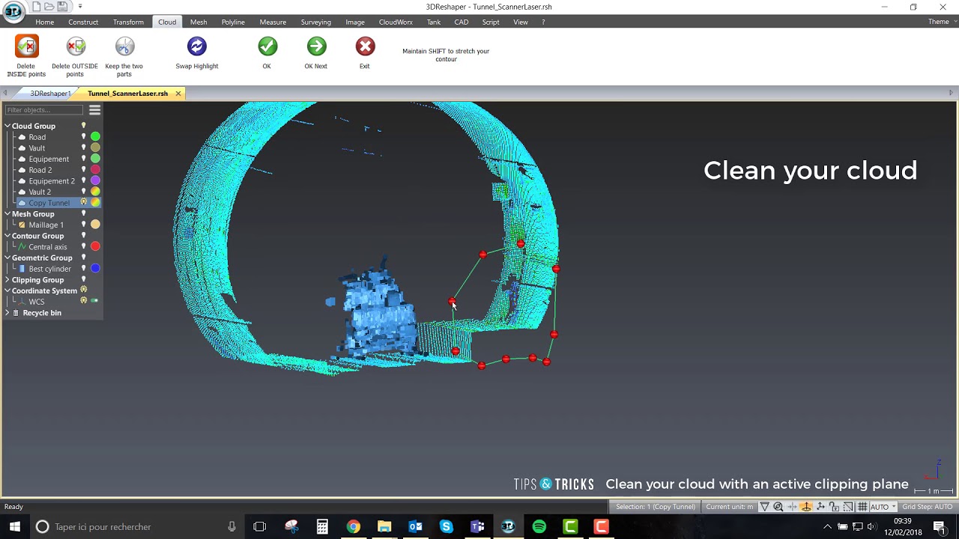Click the zoom magnifier icon in status bar
The height and width of the screenshot is (539, 959).
778,507
